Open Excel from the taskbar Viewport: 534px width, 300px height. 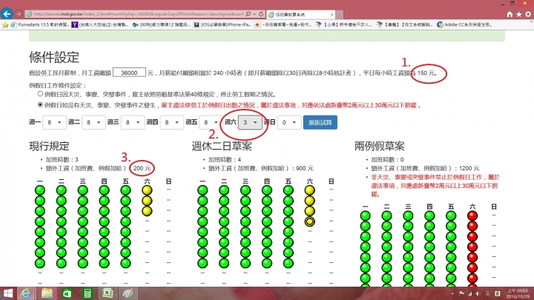pyautogui.click(x=108, y=293)
